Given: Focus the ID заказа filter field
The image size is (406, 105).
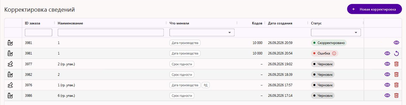Looking at the screenshot, I should [x=39, y=33].
